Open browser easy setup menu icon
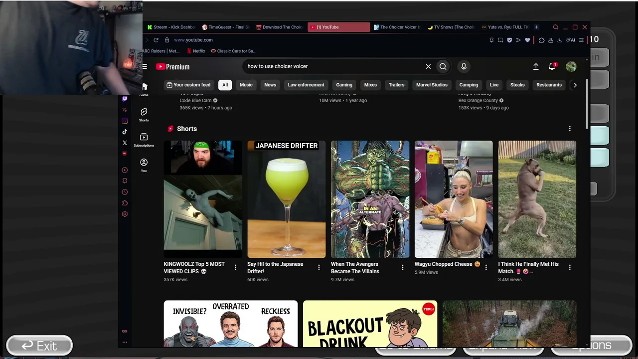The height and width of the screenshot is (359, 638). pyautogui.click(x=581, y=40)
